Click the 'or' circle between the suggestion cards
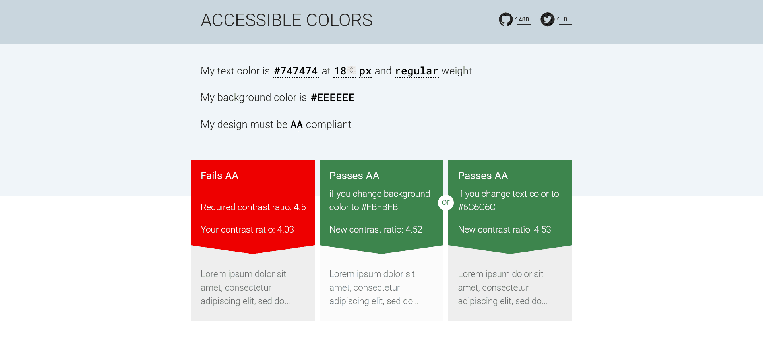763x349 pixels. pyautogui.click(x=446, y=202)
